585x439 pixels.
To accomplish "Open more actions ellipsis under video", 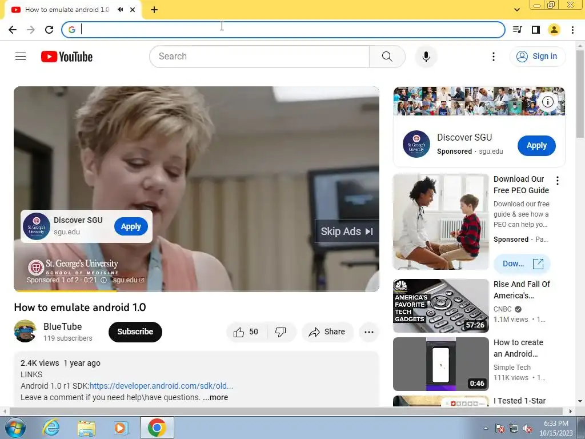I will pos(368,332).
